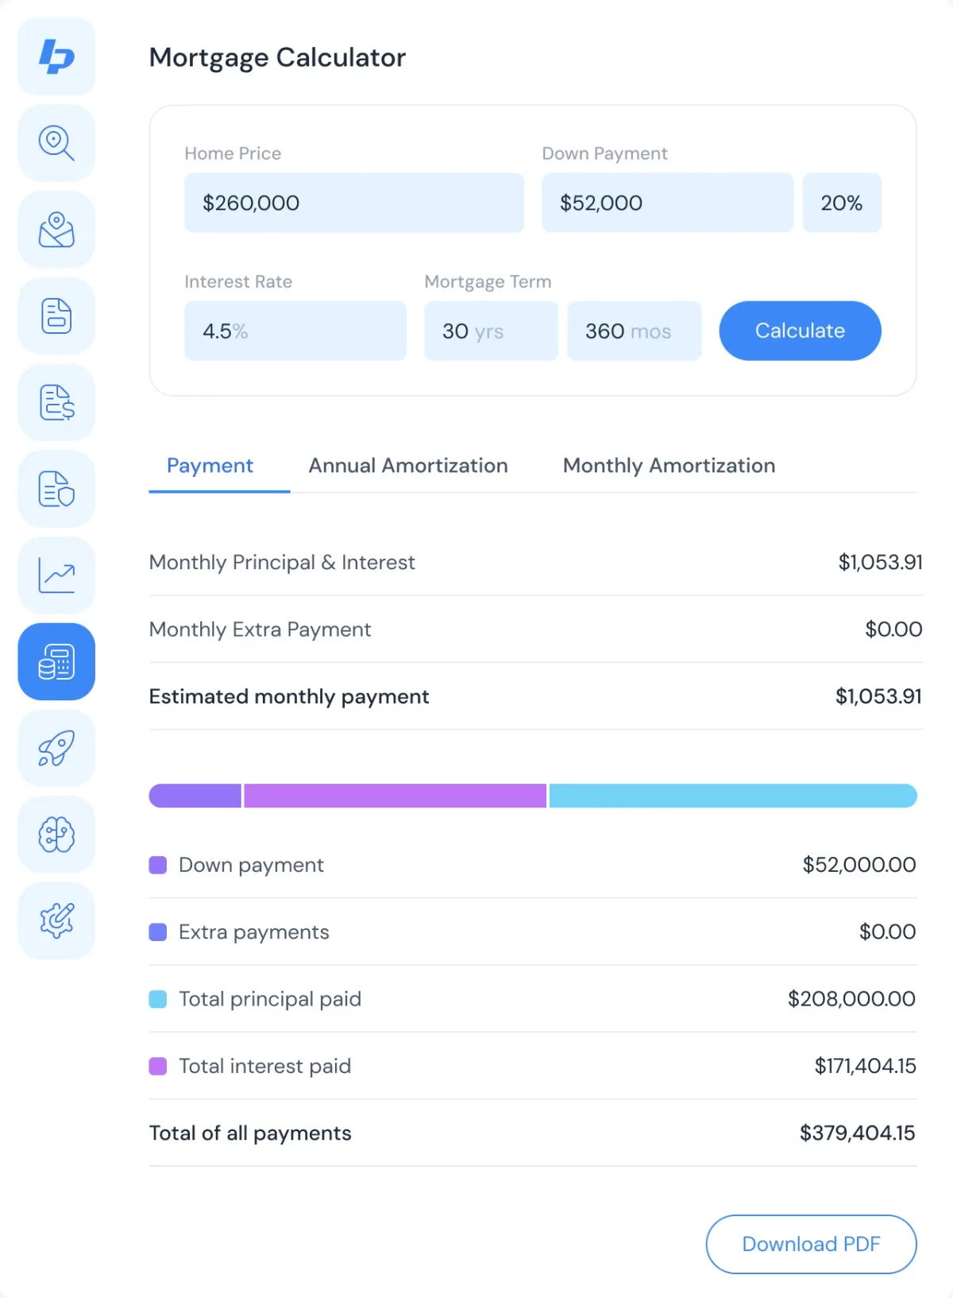Click the $208,000.00 principal amount
The image size is (953, 1298).
pyautogui.click(x=851, y=999)
